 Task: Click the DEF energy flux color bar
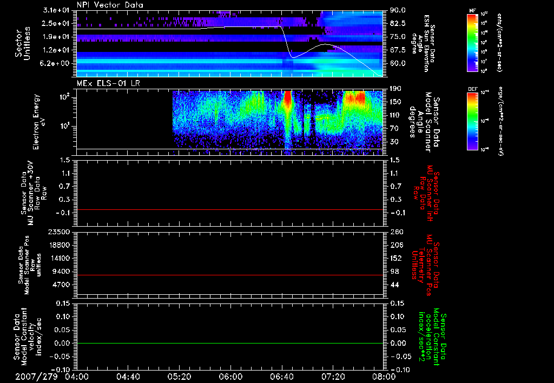[472, 121]
